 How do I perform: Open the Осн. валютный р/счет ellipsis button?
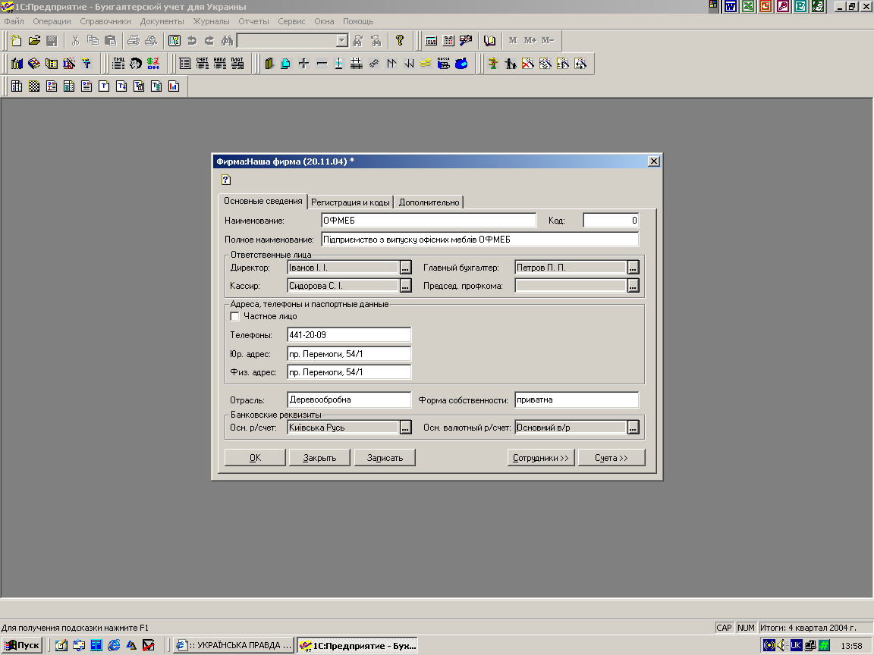(x=633, y=428)
